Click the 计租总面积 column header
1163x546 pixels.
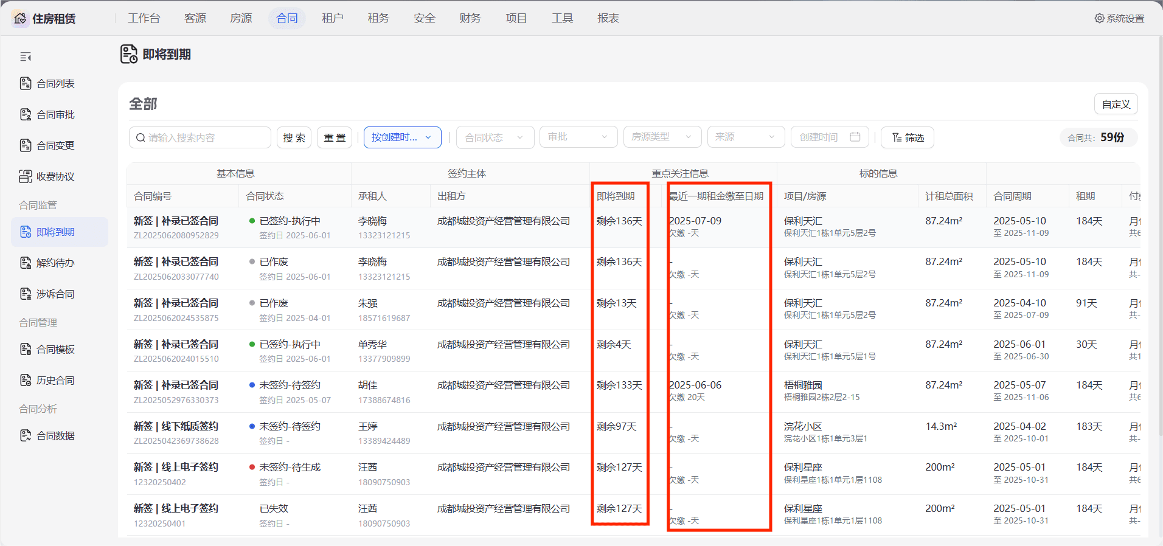(949, 196)
